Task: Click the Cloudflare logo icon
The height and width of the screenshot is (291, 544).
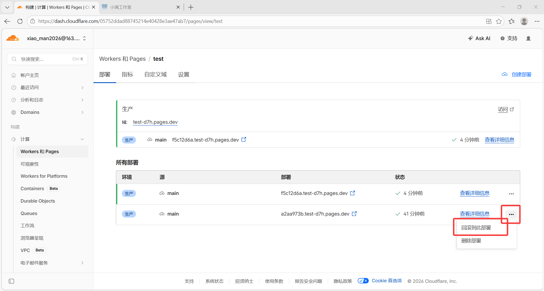Action: tap(13, 38)
